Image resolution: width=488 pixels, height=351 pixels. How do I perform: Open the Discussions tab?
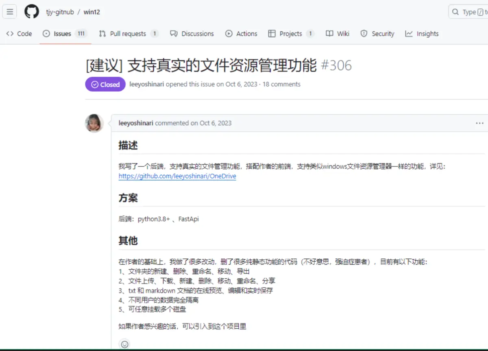click(192, 34)
